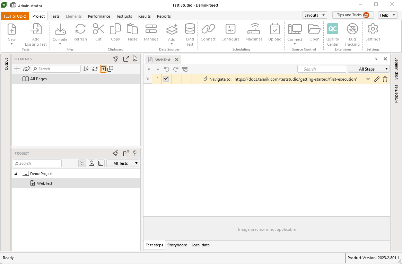The image size is (402, 264).
Task: Open Quality Center extension
Action: click(x=333, y=29)
